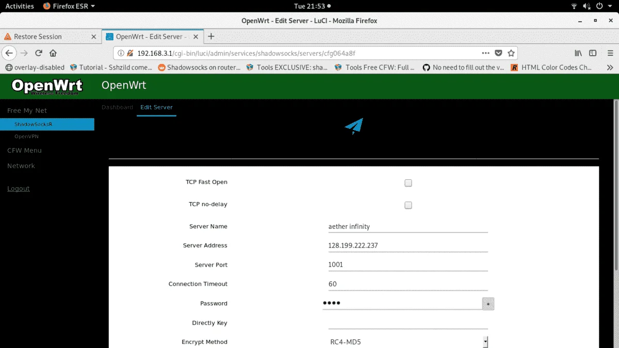The image size is (619, 348).
Task: Reload the current page
Action: [39, 53]
